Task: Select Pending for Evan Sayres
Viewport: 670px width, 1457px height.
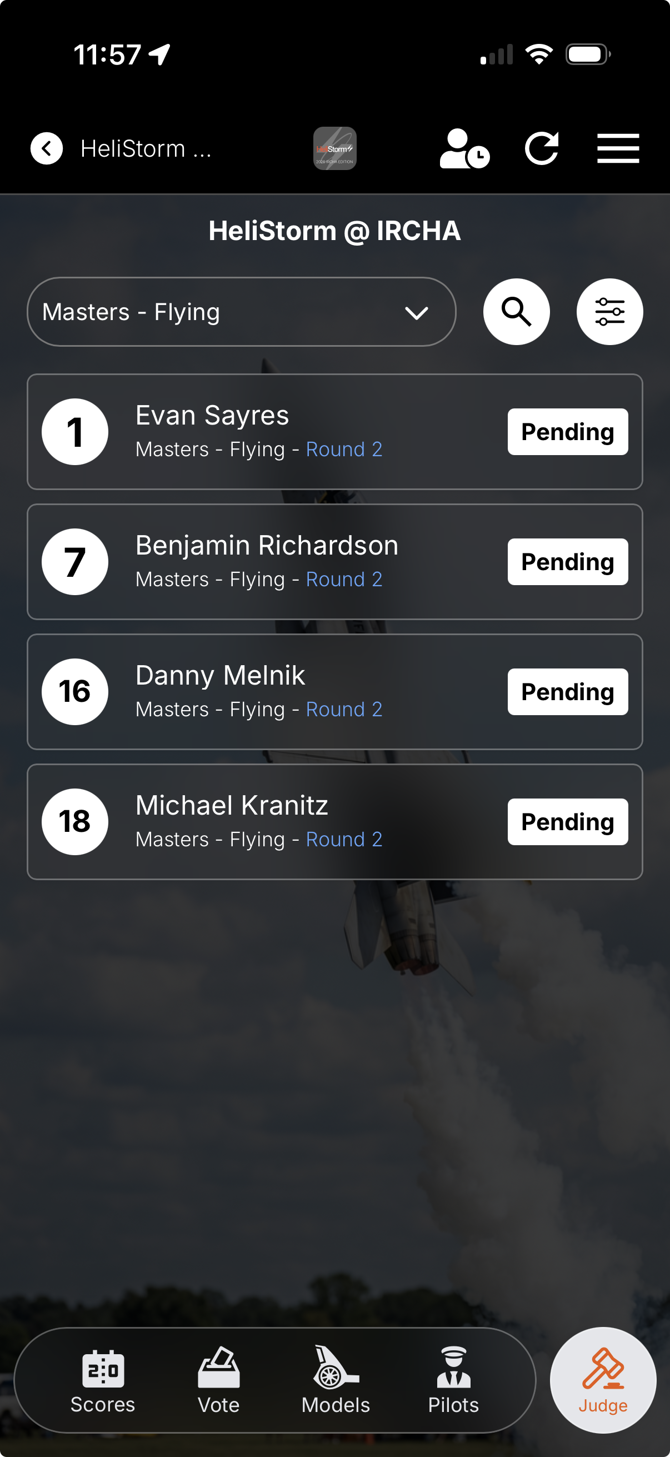Action: point(568,432)
